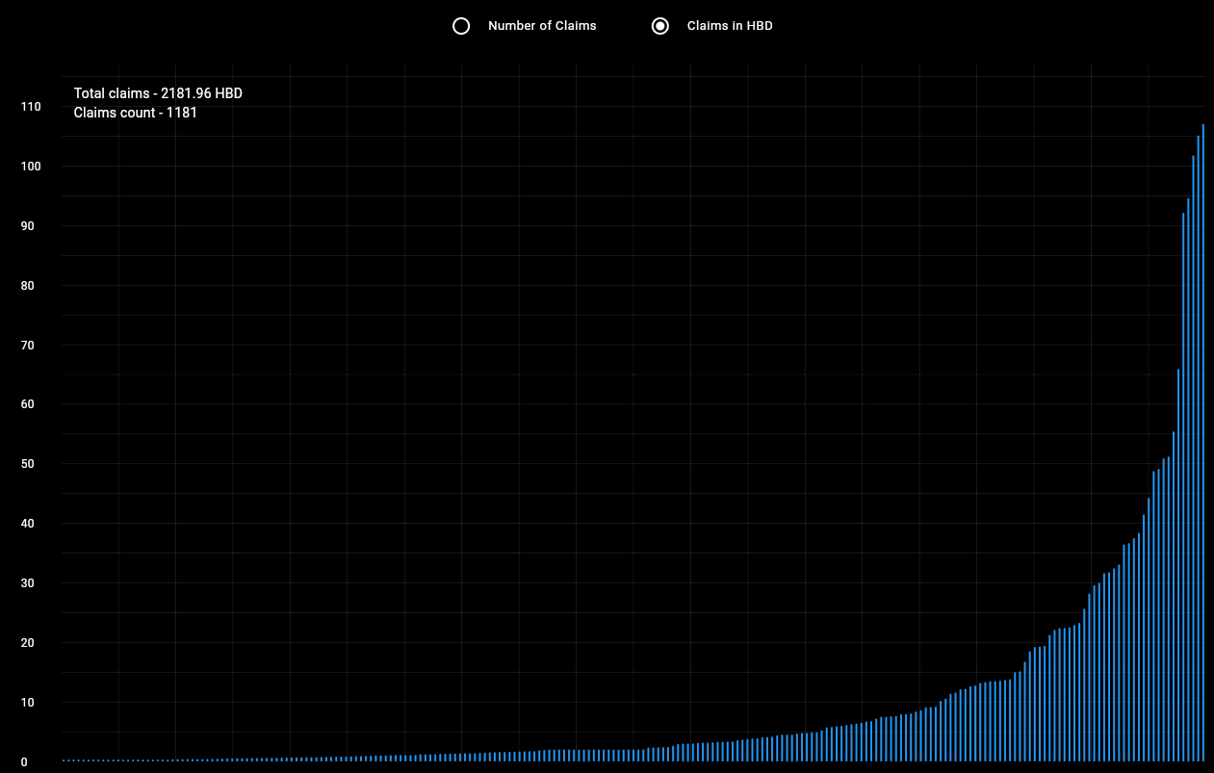Click the 'Number of Claims' label text

(542, 26)
